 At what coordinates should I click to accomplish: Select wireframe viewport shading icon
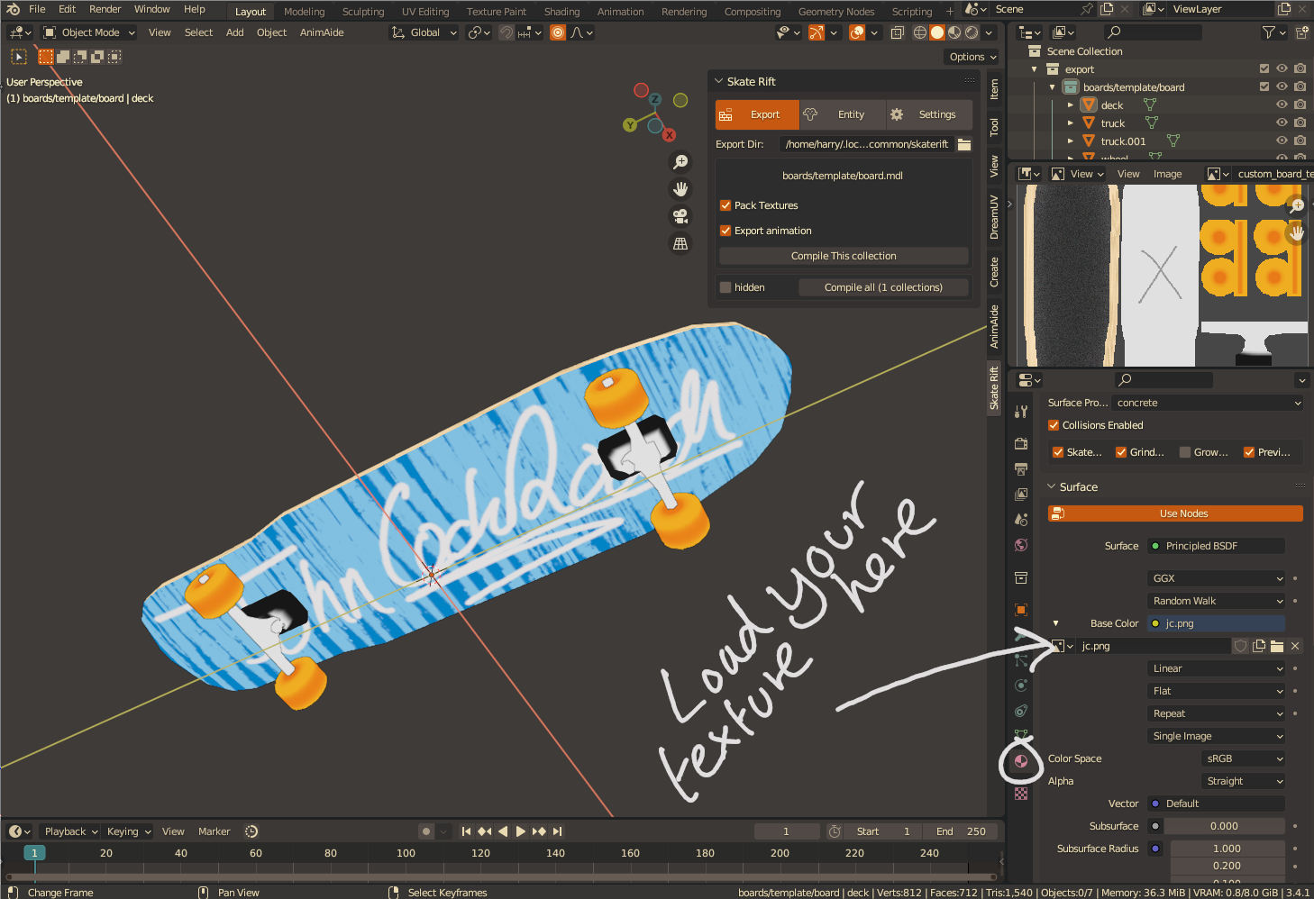pos(920,32)
